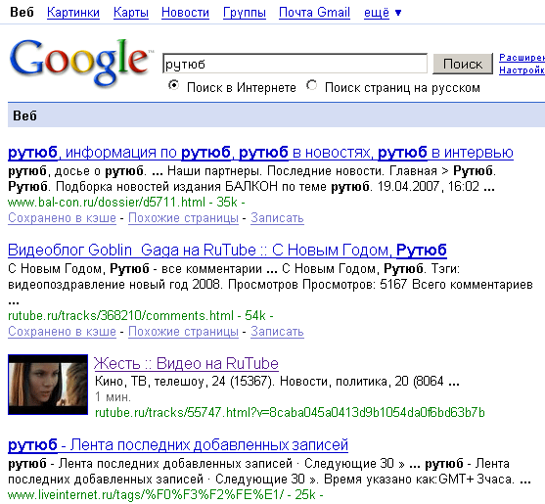Open 'Похожие страницы' for bal-con.ru result
Viewport: 545px width, 504px height.
(183, 218)
